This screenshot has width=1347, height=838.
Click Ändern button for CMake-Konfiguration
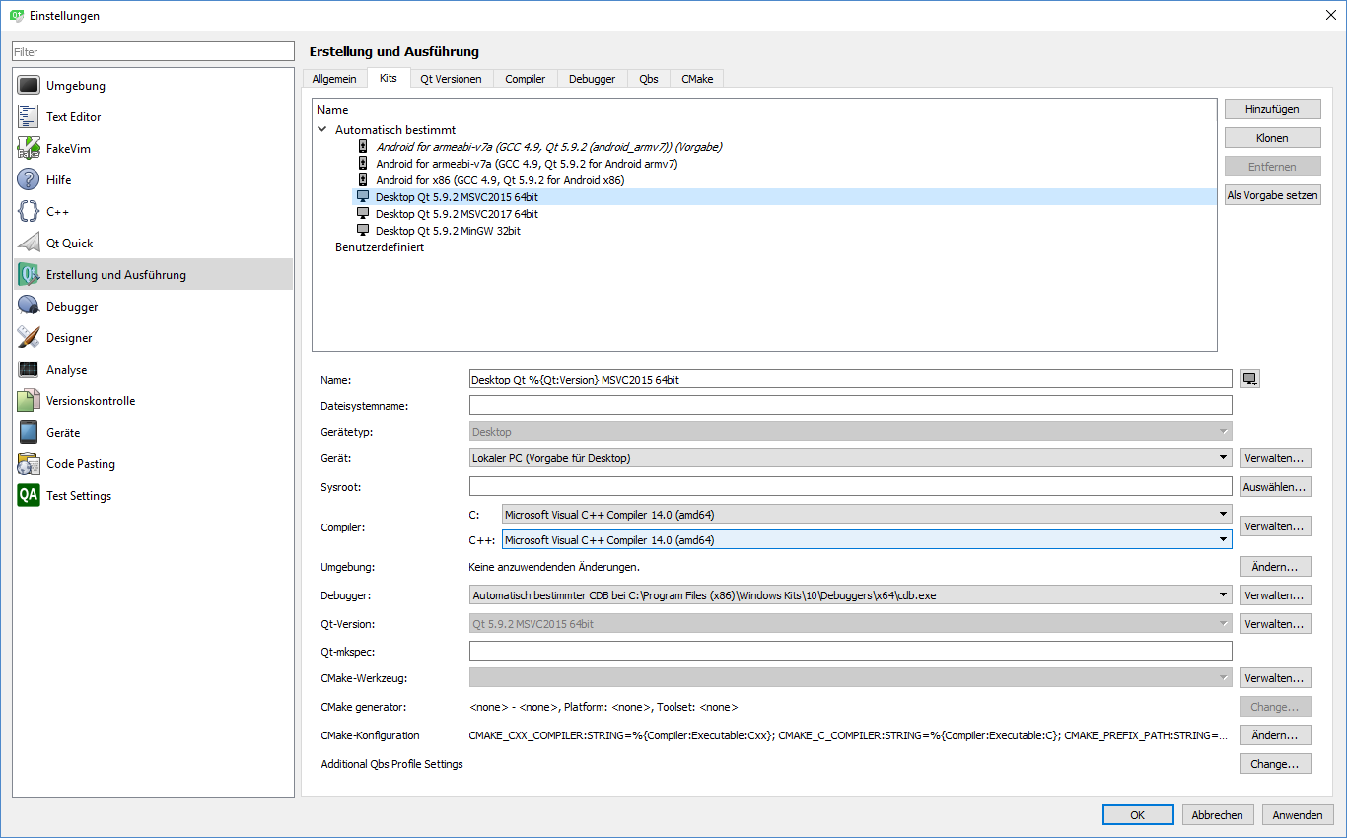coord(1275,735)
